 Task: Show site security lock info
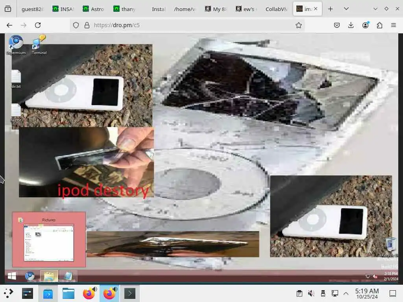tap(87, 25)
